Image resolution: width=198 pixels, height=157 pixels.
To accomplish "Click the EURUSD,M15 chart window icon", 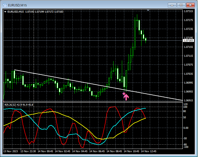I will 5,5.
